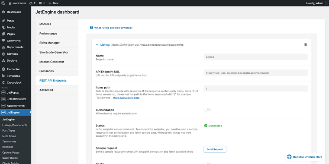The image size is (329, 164).
Task: Open Listings/Components submenu item
Action: coord(15,125)
